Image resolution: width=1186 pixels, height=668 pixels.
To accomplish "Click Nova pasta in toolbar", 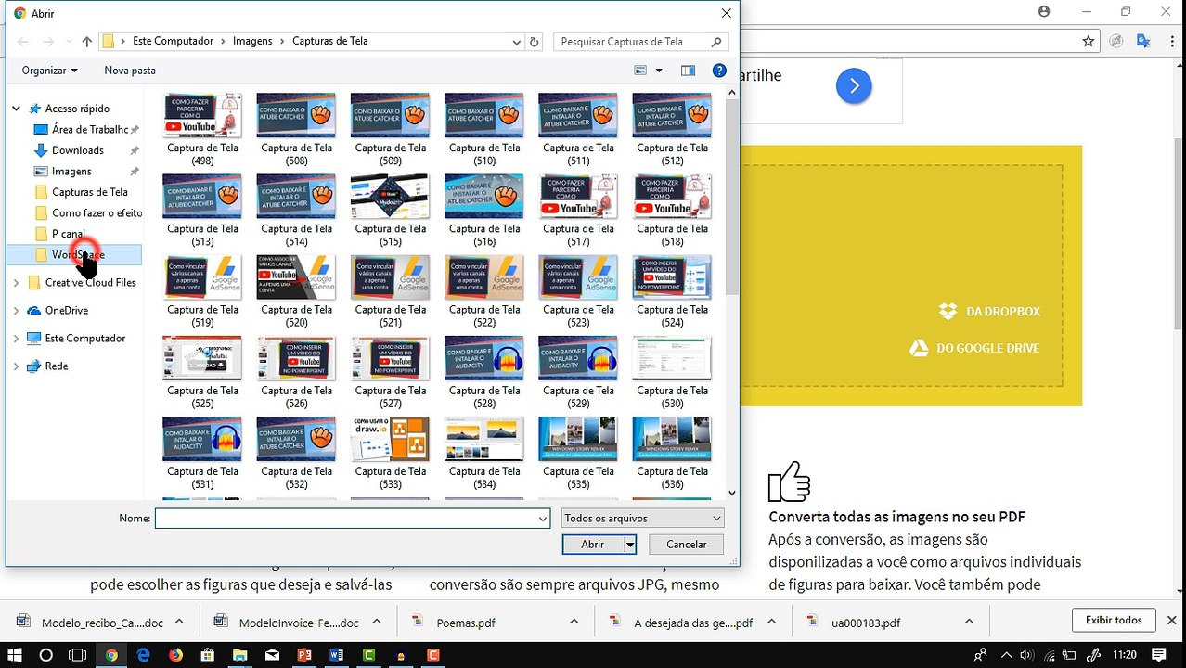I will point(130,71).
